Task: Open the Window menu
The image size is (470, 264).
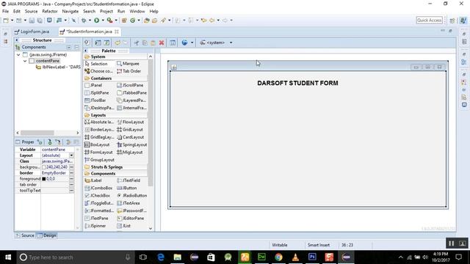Action: coord(137,12)
